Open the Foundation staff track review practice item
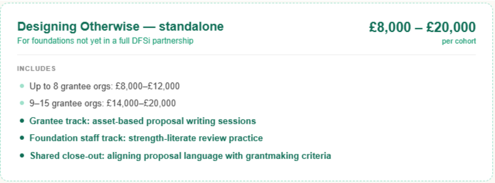The width and height of the screenshot is (495, 183). click(x=146, y=138)
